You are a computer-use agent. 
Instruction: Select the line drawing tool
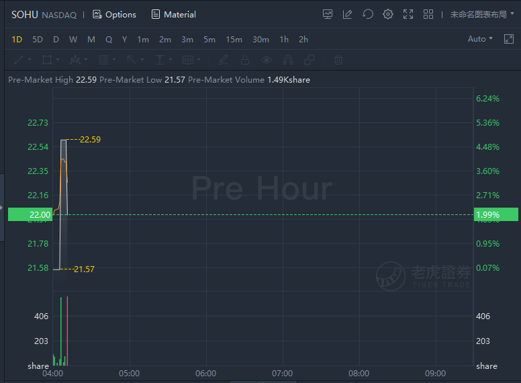[19, 60]
